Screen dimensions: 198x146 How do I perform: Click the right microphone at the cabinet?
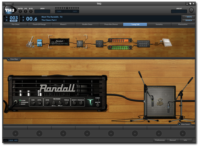click(x=168, y=107)
